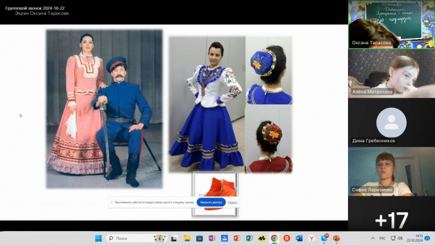Open File Explorer from the taskbar
This screenshot has height=245, width=435.
coord(187,238)
